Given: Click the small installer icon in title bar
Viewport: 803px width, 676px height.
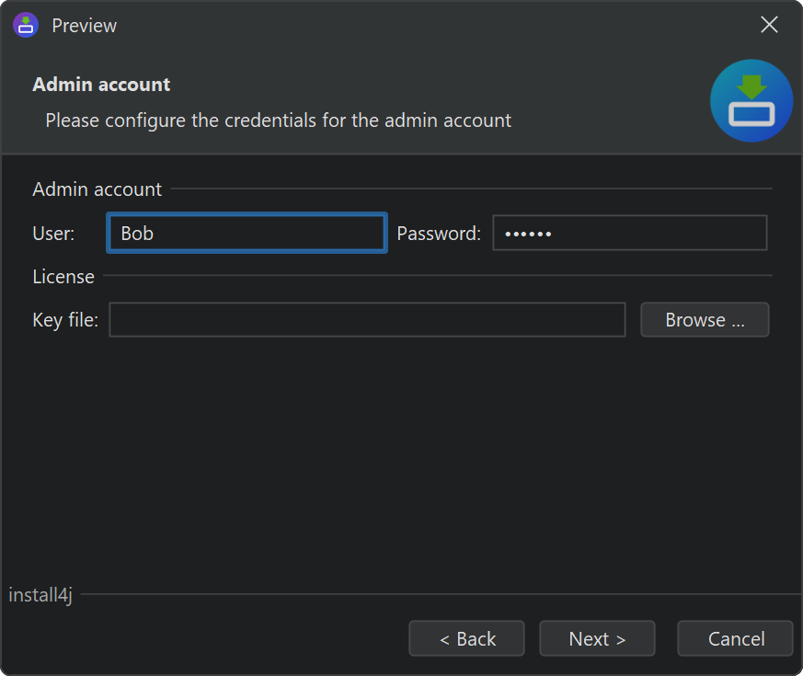Looking at the screenshot, I should click(26, 25).
